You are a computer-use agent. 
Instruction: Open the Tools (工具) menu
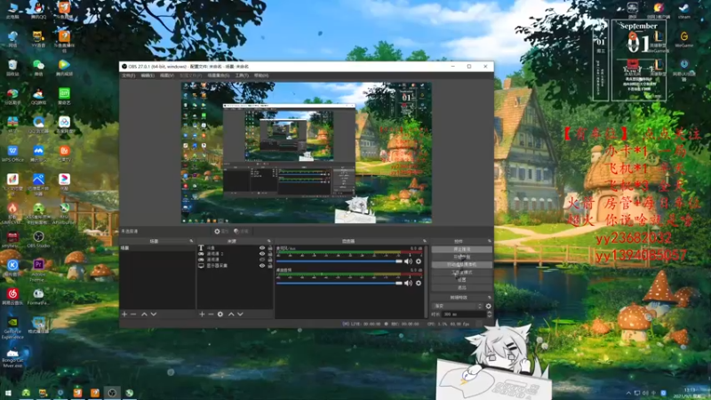pyautogui.click(x=242, y=76)
